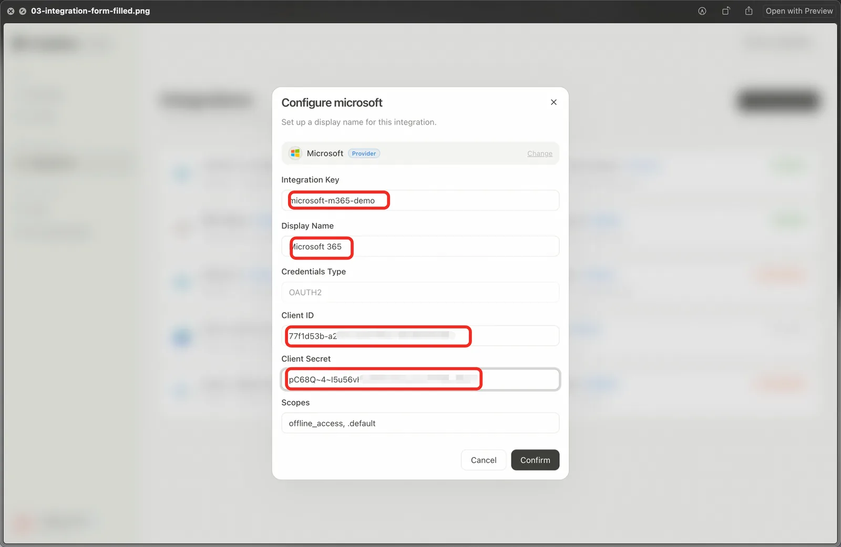841x547 pixels.
Task: Click the Scopes field with offline_access
Action: tap(420, 423)
